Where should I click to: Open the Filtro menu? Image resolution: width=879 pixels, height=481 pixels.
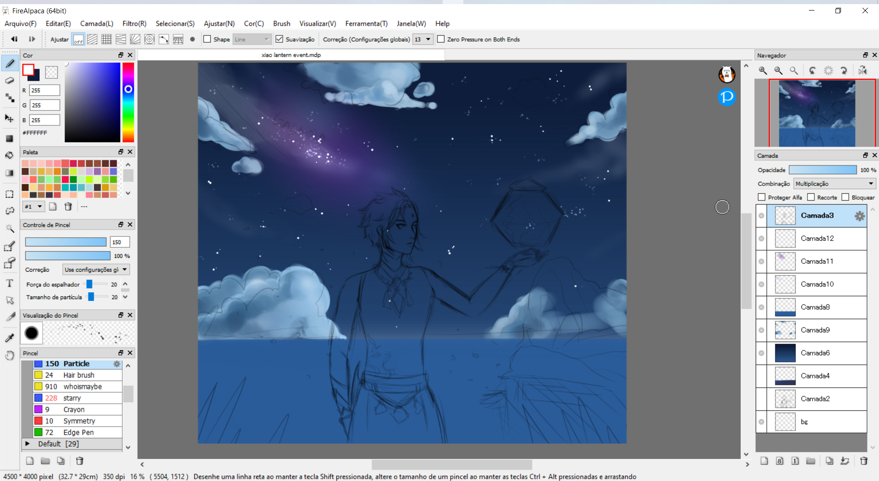tap(134, 23)
